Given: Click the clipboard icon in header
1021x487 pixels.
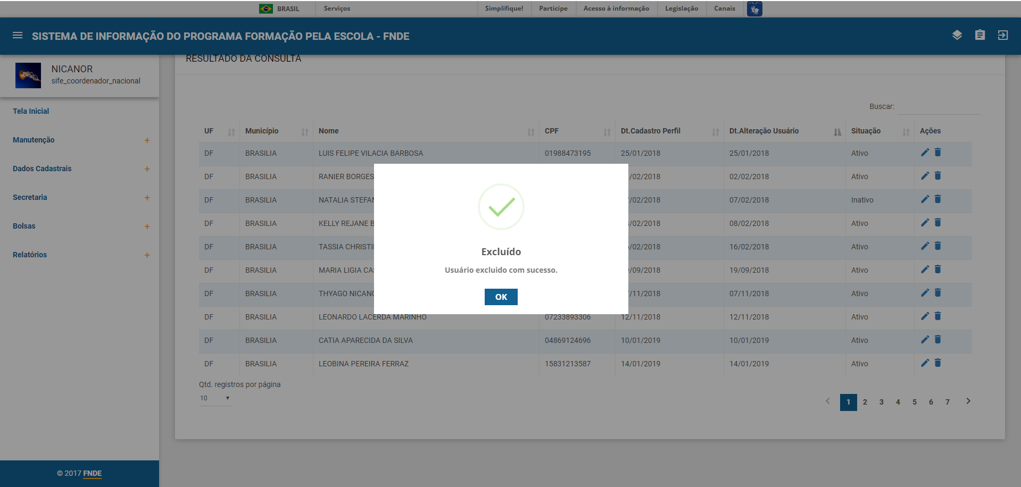Looking at the screenshot, I should click(980, 36).
